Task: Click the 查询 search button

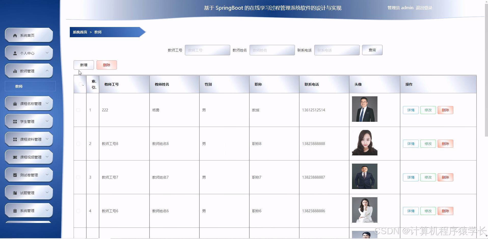Action: tap(372, 50)
